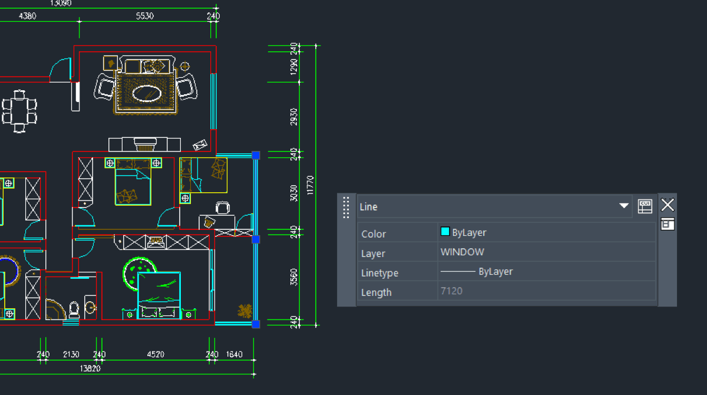The width and height of the screenshot is (707, 395).
Task: Expand the Line object type dropdown arrow
Action: [623, 206]
